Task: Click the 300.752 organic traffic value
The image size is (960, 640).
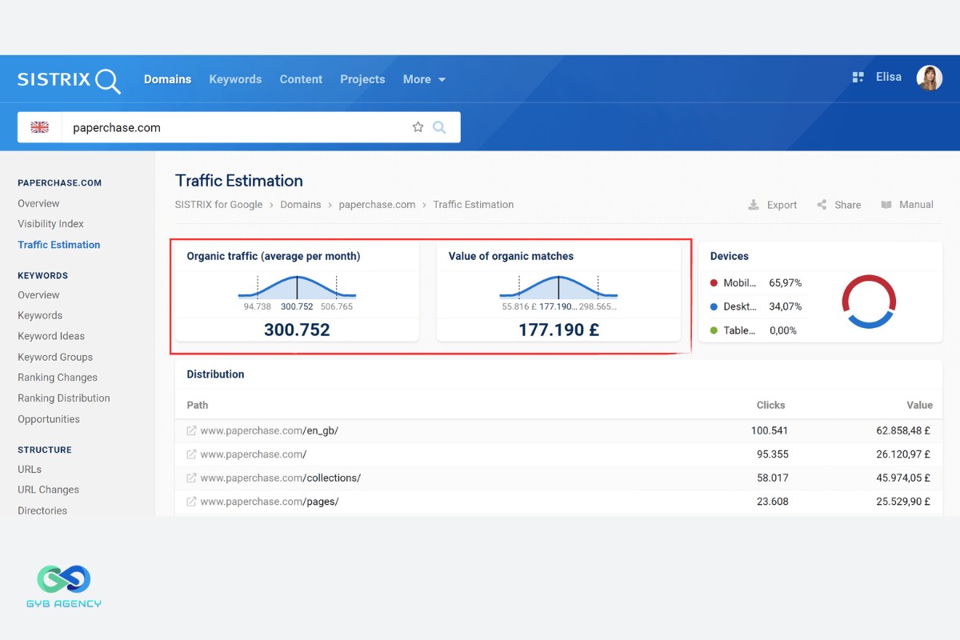Action: (297, 330)
